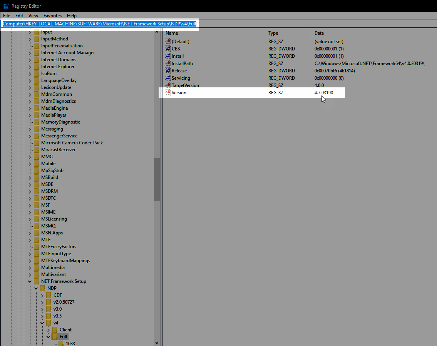
Task: Click the v3.5 folder icon
Action: (x=49, y=316)
